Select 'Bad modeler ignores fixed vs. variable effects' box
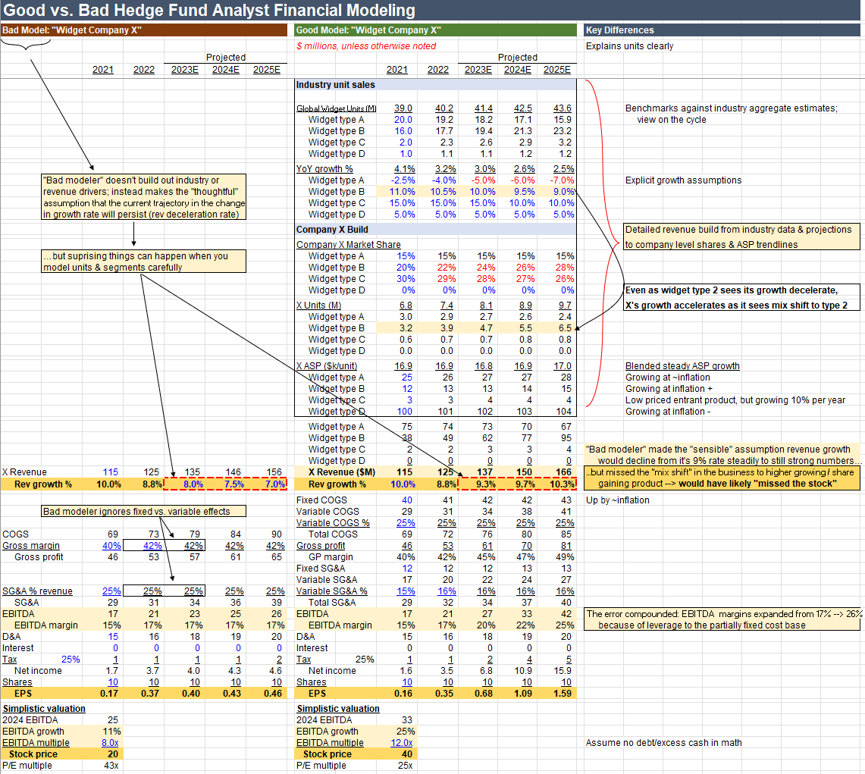The height and width of the screenshot is (774, 865). tap(143, 511)
